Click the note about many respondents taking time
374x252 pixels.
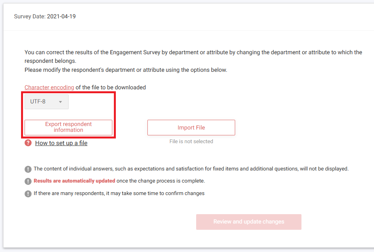pyautogui.click(x=119, y=193)
